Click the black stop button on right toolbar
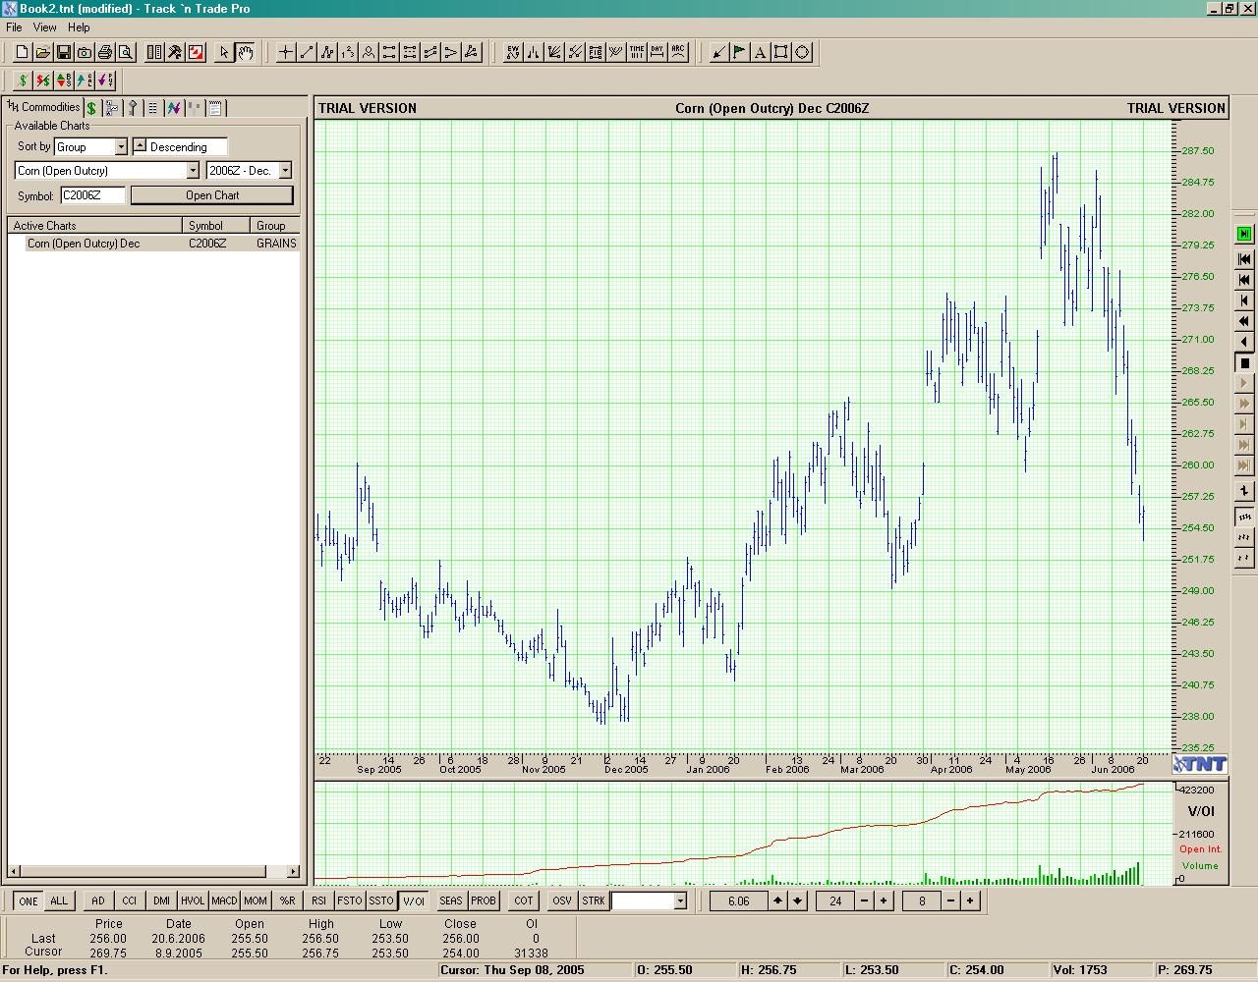The height and width of the screenshot is (982, 1258). point(1244,363)
